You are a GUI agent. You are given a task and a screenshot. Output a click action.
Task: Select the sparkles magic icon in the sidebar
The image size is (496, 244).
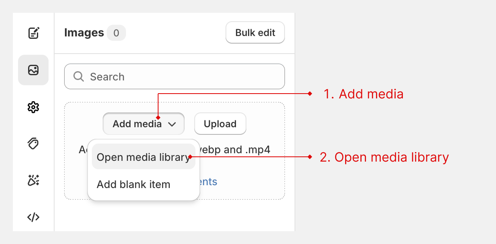pos(33,180)
